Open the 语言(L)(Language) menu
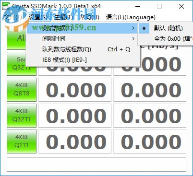 pyautogui.click(x=131, y=17)
